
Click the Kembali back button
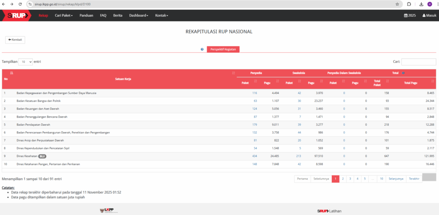pos(15,40)
